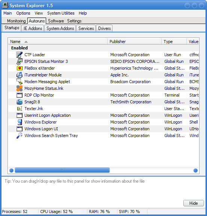This screenshot has width=207, height=216.
Task: Switch to the Services sub-tab
Action: [x=86, y=28]
